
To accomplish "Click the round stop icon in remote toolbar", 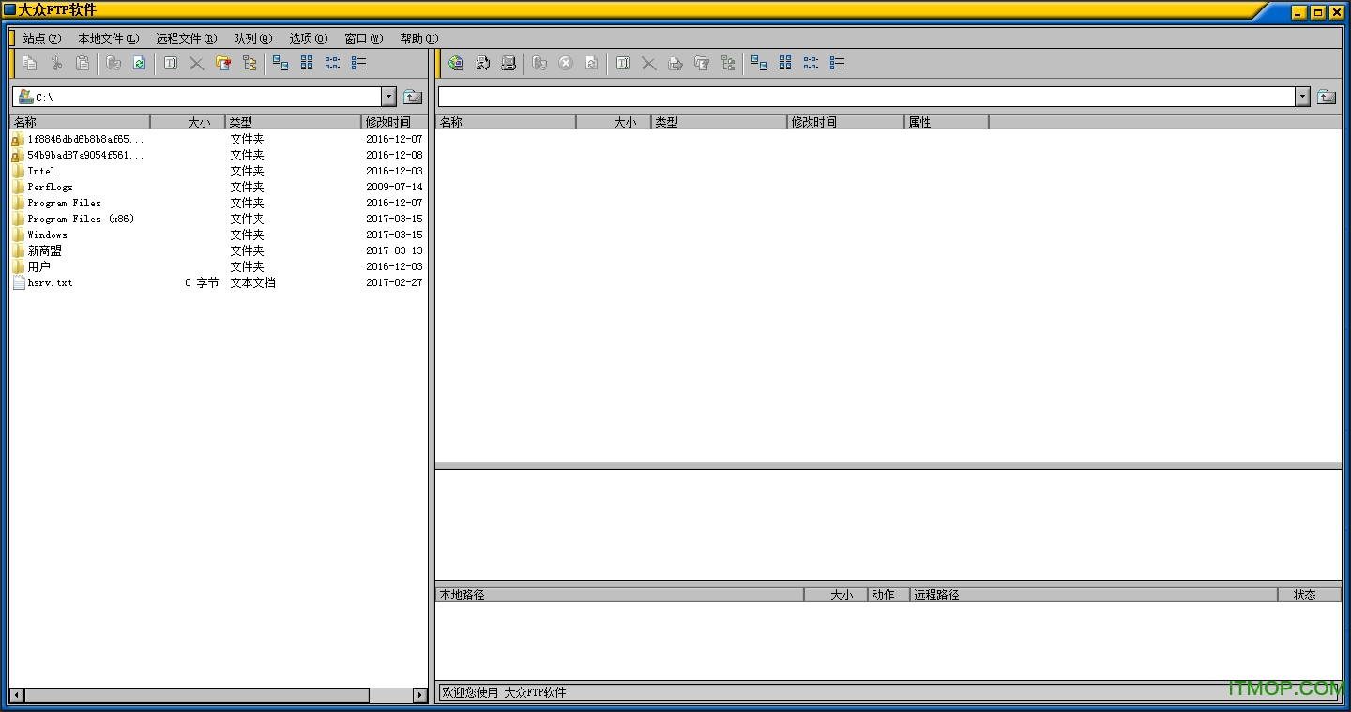I will point(566,63).
